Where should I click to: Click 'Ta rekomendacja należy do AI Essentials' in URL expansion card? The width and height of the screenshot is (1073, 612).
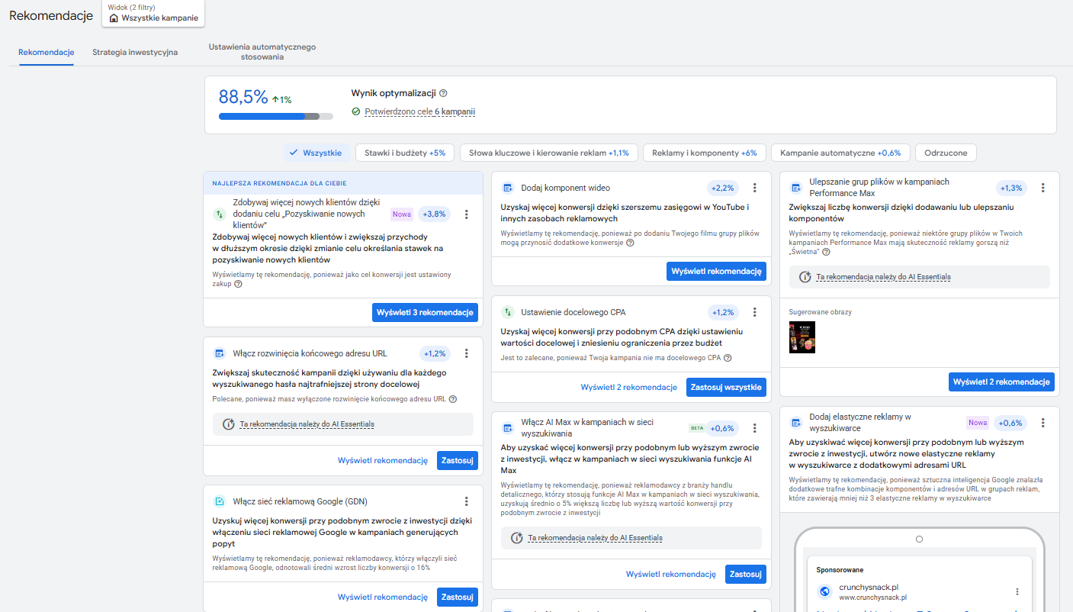[307, 424]
